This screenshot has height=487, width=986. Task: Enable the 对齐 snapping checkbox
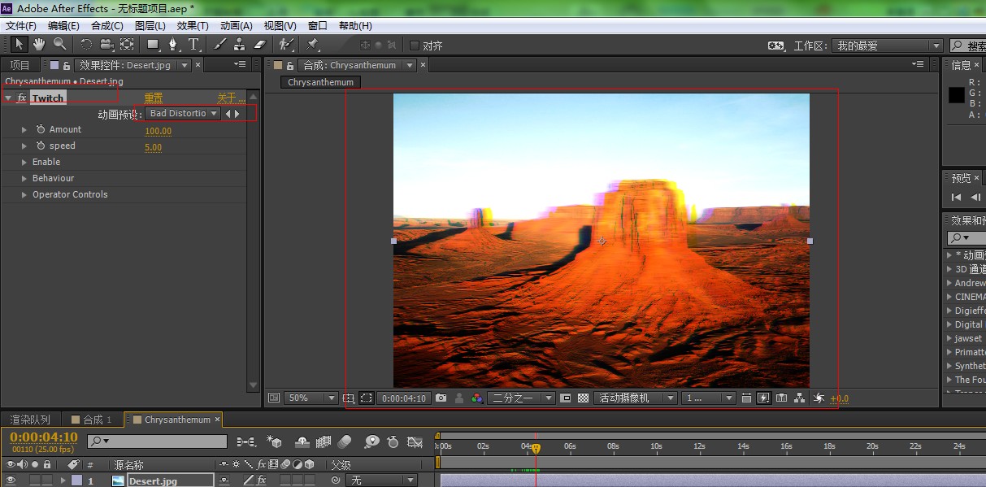(415, 46)
